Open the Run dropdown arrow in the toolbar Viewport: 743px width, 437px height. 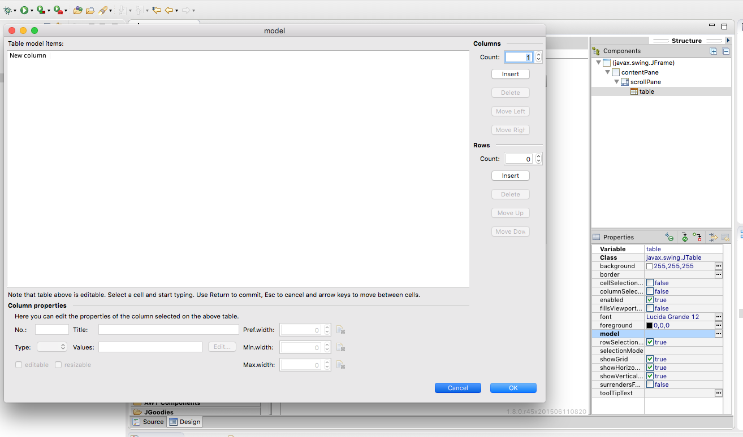[x=32, y=11]
